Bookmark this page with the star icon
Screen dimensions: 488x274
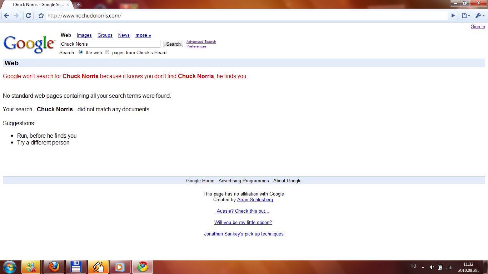pyautogui.click(x=41, y=16)
